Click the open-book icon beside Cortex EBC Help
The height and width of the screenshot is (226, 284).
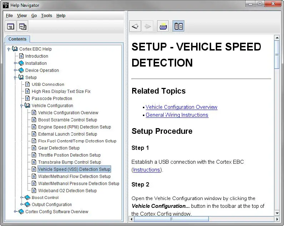[15, 49]
